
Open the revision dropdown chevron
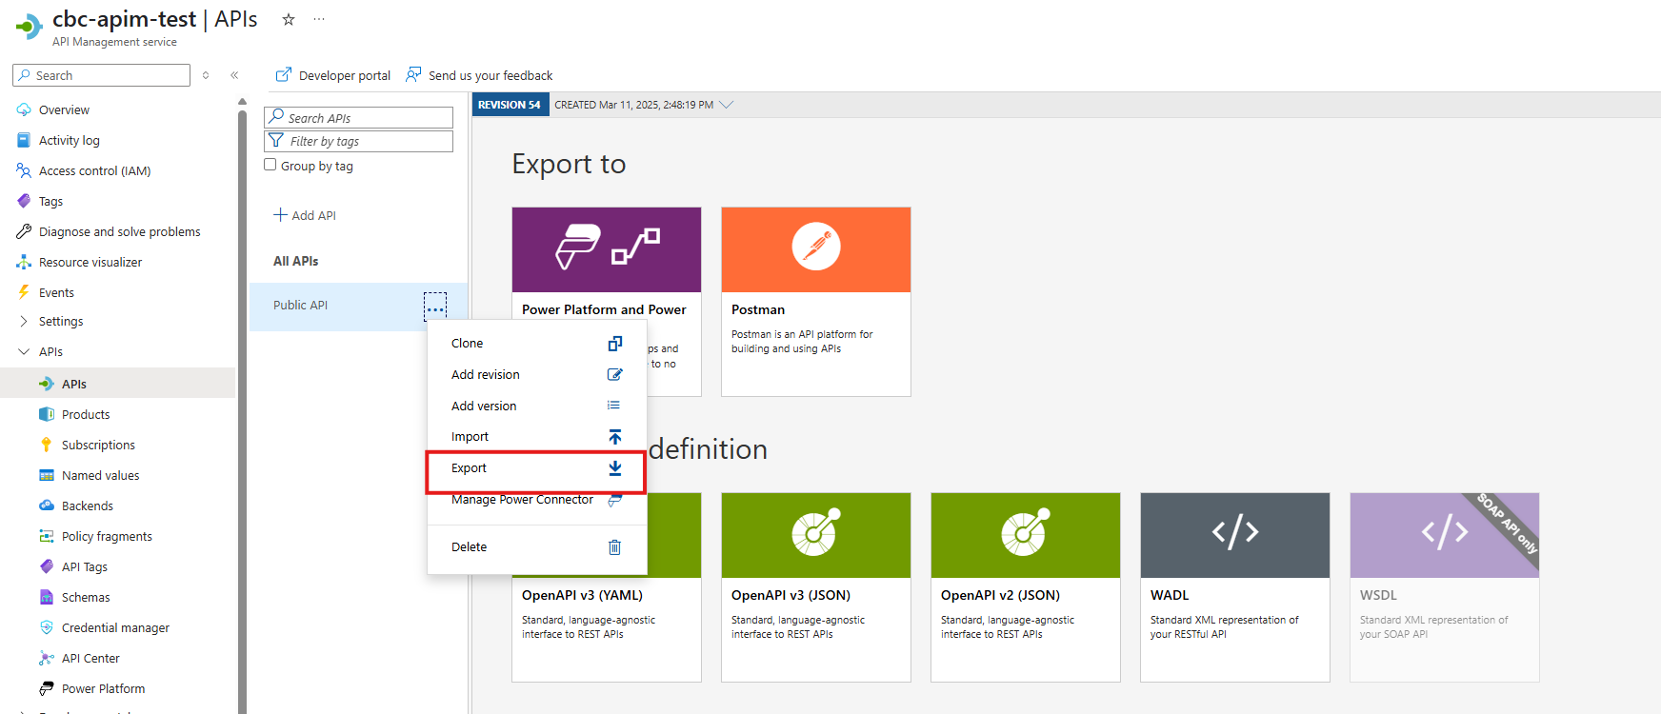pos(727,105)
